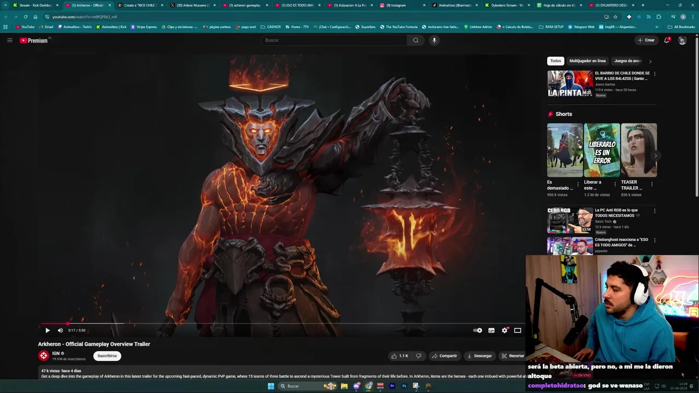Open YouTube notifications bell
Image resolution: width=699 pixels, height=393 pixels.
[x=667, y=40]
